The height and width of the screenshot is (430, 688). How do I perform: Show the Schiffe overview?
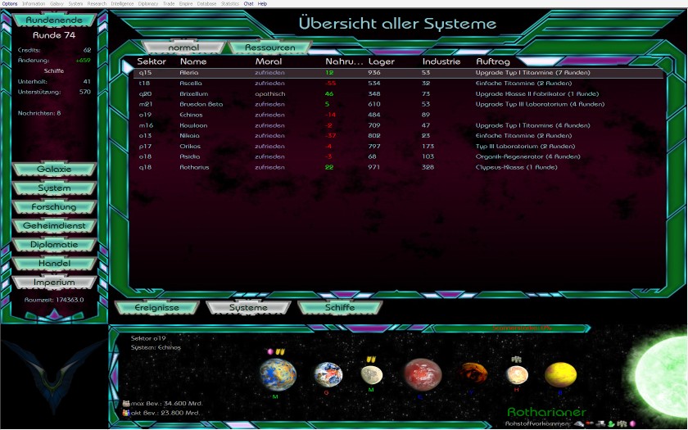pyautogui.click(x=340, y=308)
